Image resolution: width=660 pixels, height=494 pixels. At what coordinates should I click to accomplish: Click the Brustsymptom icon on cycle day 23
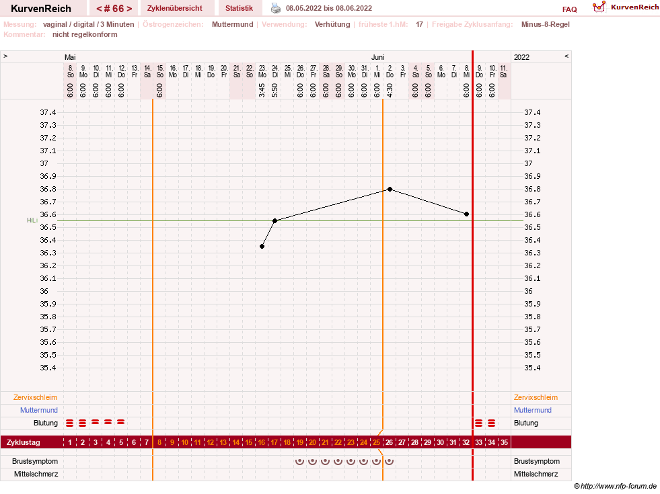click(x=351, y=461)
